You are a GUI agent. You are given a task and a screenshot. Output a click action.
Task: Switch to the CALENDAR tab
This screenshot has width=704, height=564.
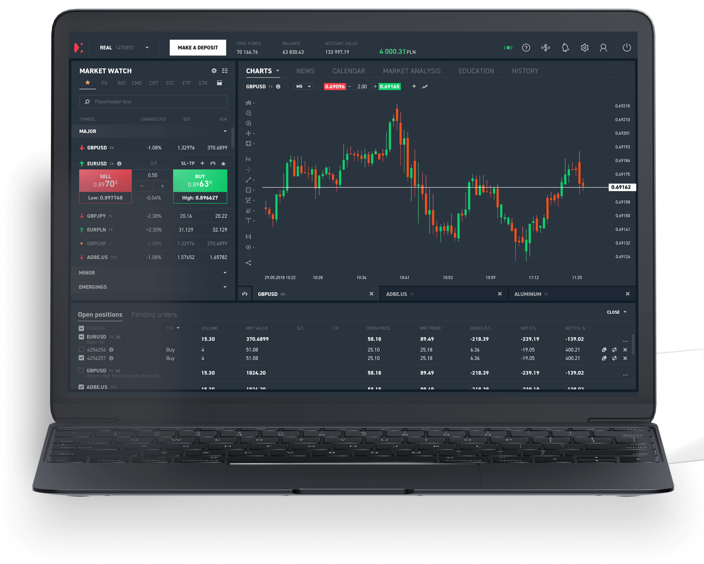(349, 71)
